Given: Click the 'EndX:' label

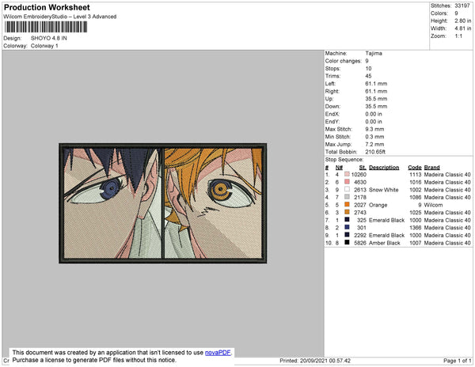Looking at the screenshot, I should tap(332, 114).
